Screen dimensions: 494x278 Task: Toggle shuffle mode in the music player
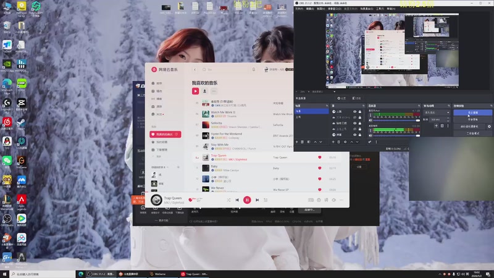pyautogui.click(x=228, y=200)
